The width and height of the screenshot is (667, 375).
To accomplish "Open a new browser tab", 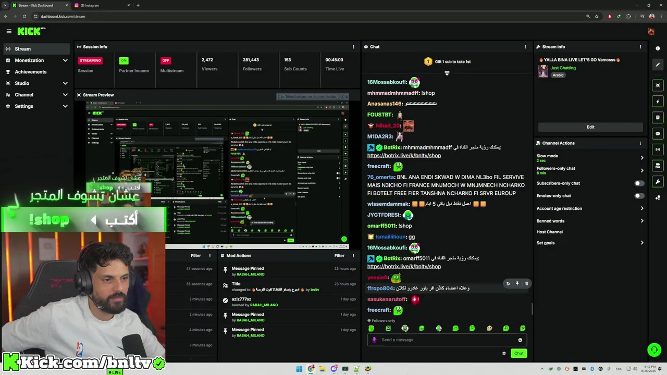I will point(138,5).
